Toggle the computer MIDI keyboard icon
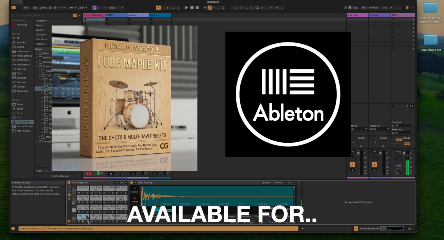Image resolution: width=444 pixels, height=240 pixels. pos(350,8)
